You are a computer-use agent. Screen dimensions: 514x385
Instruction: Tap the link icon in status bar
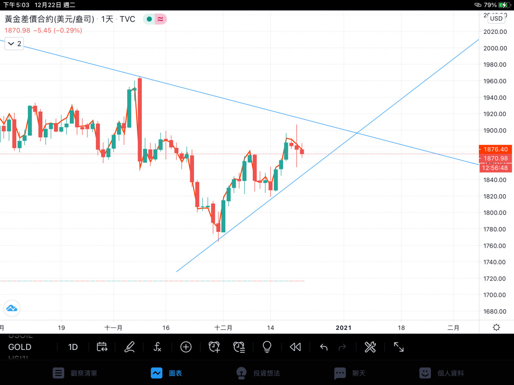pyautogui.click(x=478, y=5)
